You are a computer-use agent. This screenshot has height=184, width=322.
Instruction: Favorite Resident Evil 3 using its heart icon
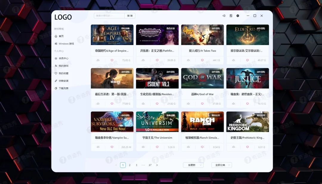point(157,103)
